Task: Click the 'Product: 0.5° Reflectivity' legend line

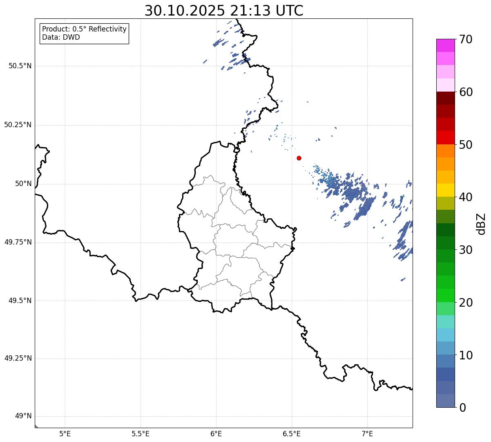Action: [84, 29]
